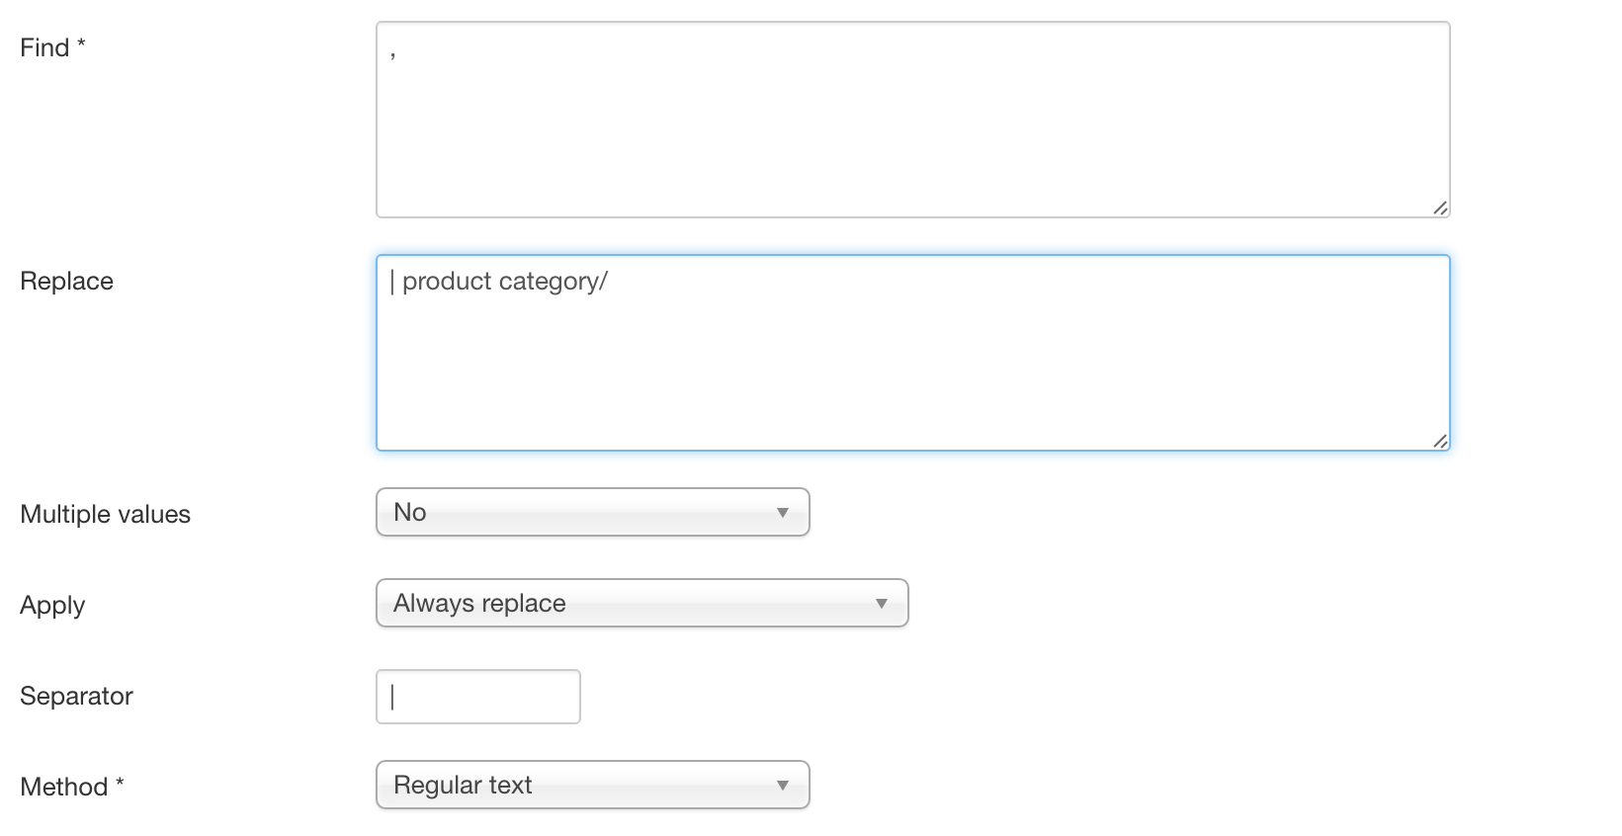
Task: Grab the Find box resize handle
Action: click(x=1440, y=208)
